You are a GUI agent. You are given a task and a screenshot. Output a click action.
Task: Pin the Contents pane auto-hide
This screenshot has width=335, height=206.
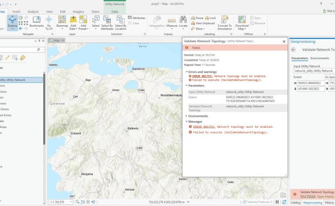(39, 41)
